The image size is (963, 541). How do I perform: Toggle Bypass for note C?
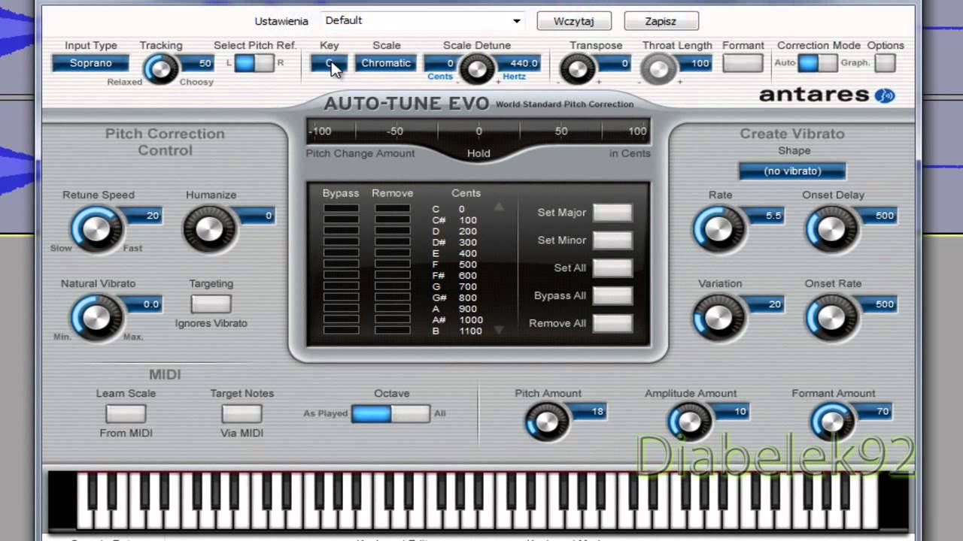coord(341,209)
